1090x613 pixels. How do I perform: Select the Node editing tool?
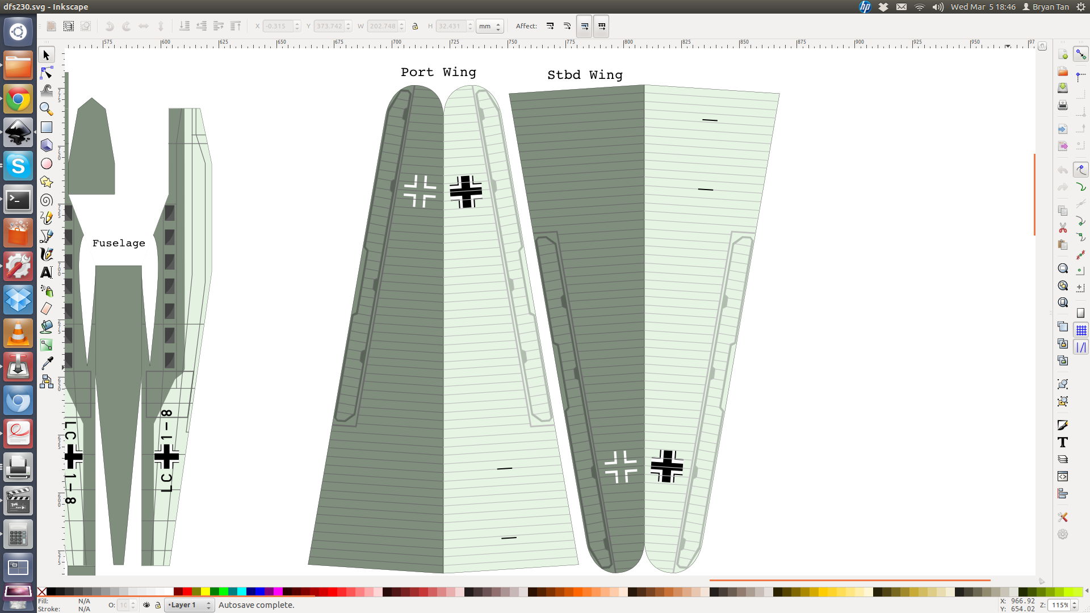click(x=47, y=73)
